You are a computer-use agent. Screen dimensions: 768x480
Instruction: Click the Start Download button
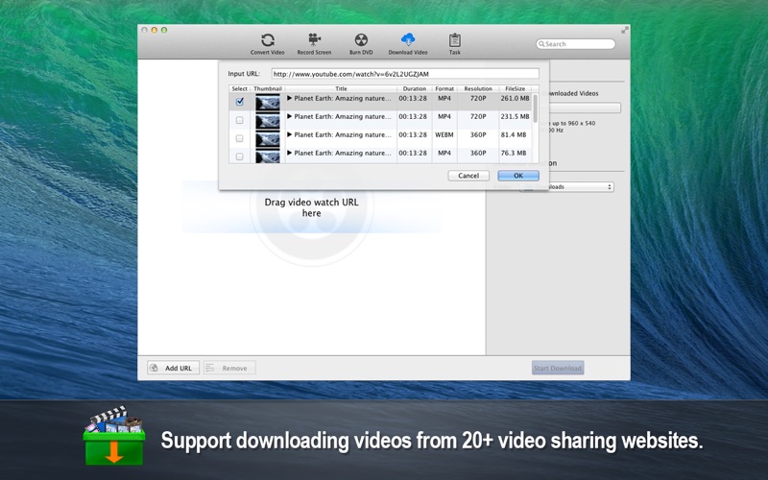point(558,368)
